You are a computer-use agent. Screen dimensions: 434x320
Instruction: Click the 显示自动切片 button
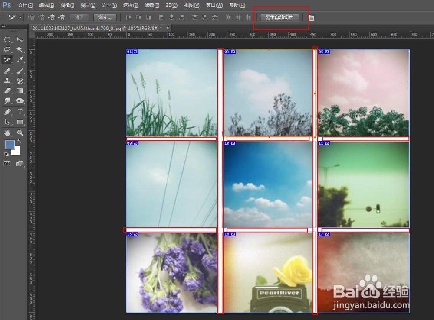[x=279, y=18]
